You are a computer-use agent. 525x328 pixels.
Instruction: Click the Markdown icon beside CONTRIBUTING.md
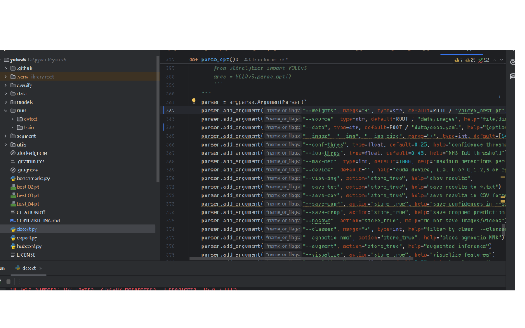coord(12,221)
